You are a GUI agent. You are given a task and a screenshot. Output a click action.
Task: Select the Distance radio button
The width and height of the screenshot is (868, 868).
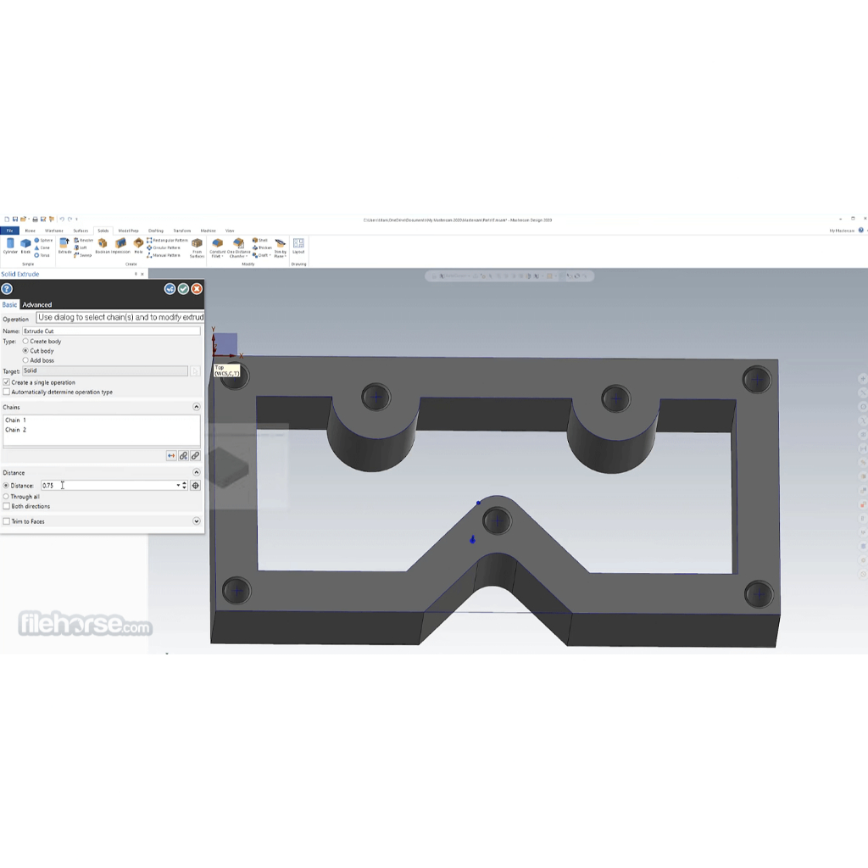(6, 486)
